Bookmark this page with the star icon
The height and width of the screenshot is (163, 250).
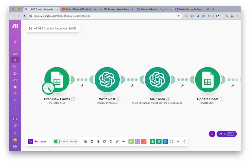(178, 16)
